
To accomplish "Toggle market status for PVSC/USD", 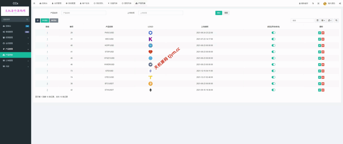I will (x=273, y=33).
